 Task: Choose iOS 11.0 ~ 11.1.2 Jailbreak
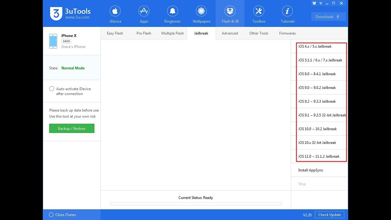pyautogui.click(x=320, y=156)
